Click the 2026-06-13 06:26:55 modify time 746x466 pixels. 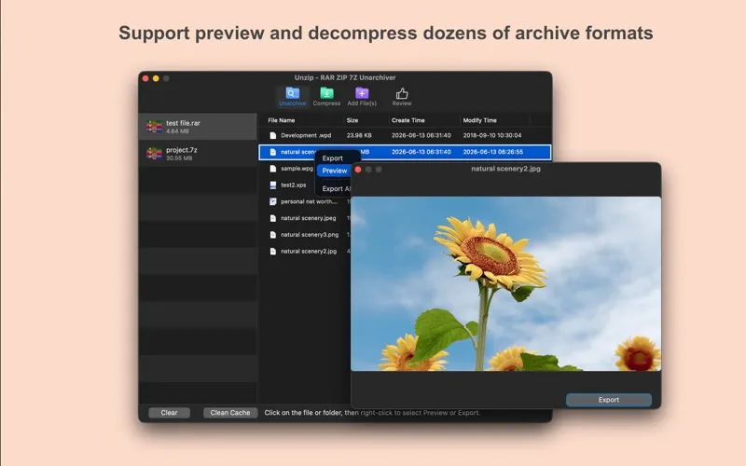pos(492,152)
